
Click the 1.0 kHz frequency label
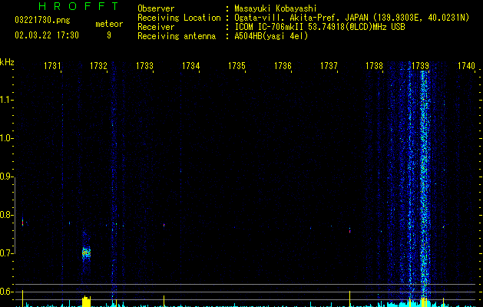coord(6,138)
